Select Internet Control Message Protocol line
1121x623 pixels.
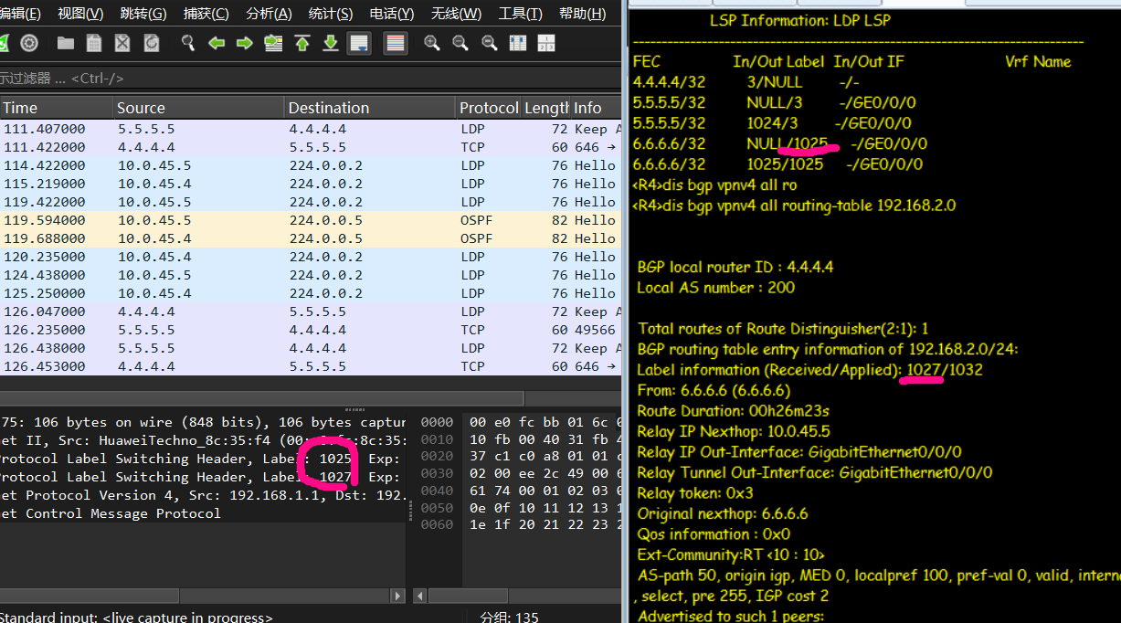(x=203, y=513)
